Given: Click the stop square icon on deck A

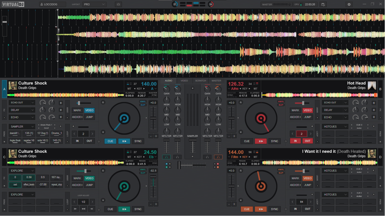Looking at the screenshot, I should tap(103, 131).
